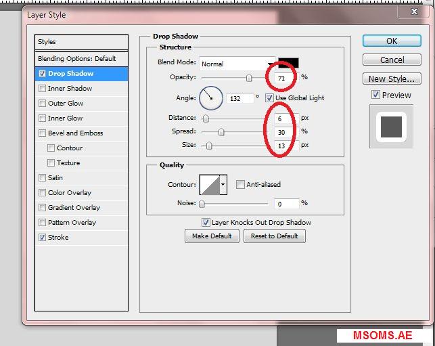
Task: Toggle the Use Global Light checkbox
Action: 269,98
